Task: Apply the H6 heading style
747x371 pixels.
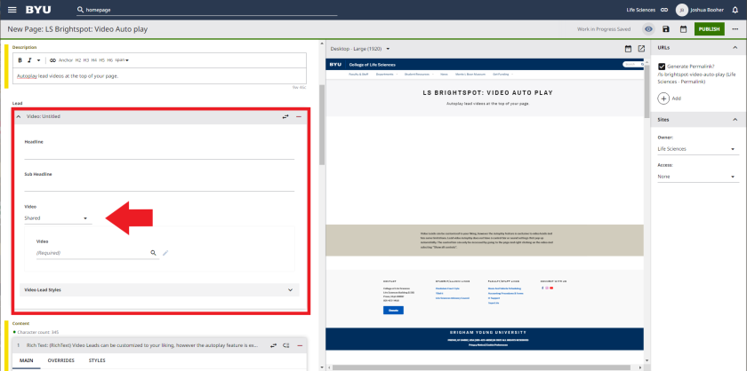Action: pos(110,60)
